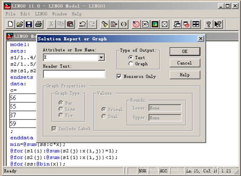This screenshot has height=176, width=241.
Task: Click the Lower bound field
Action: point(165,108)
